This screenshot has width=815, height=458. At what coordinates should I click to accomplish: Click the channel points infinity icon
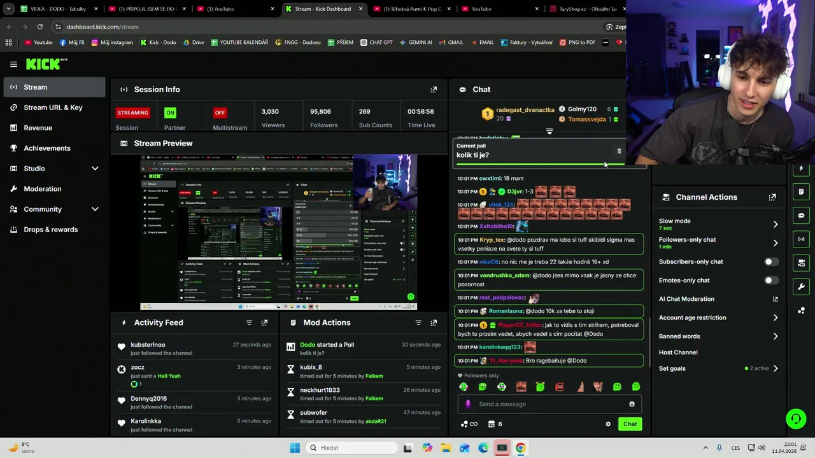(469, 424)
